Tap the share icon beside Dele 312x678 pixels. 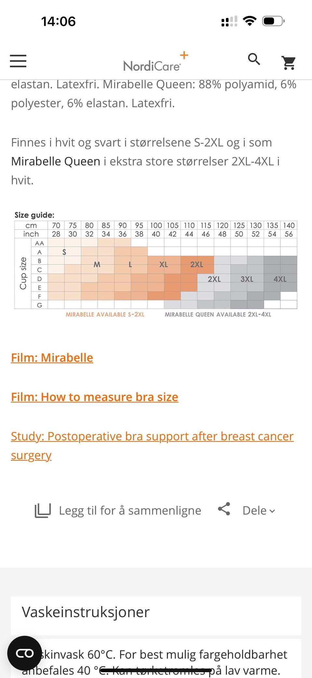[x=224, y=509]
